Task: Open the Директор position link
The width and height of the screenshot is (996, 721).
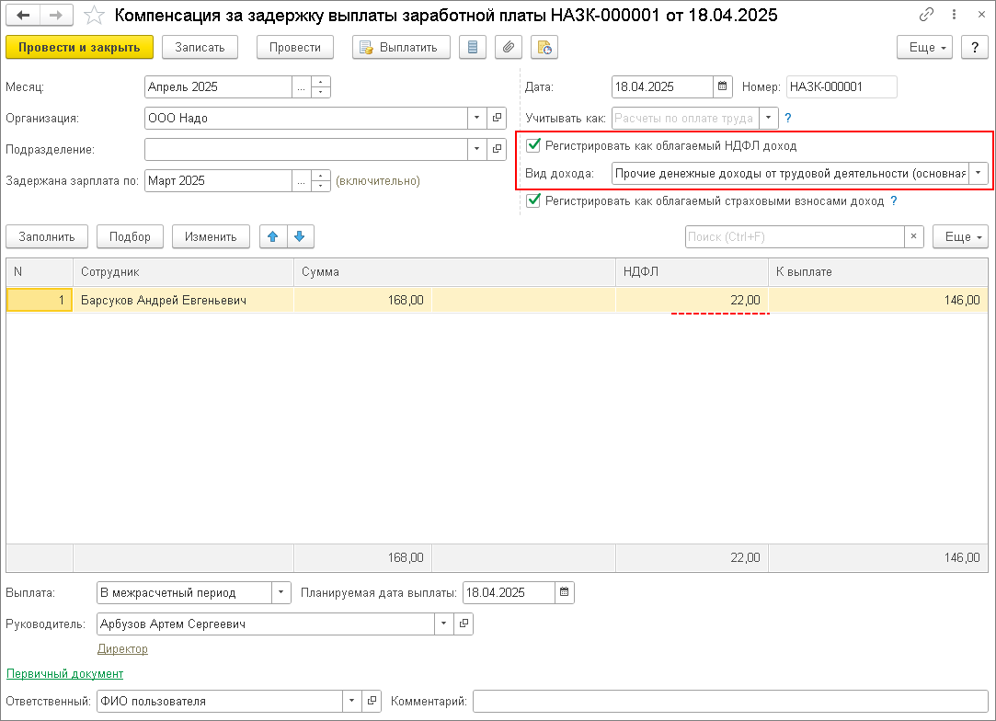Action: point(122,648)
